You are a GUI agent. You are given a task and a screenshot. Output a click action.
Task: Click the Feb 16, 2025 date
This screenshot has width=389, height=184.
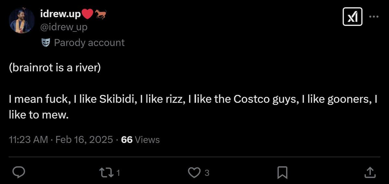[84, 140]
